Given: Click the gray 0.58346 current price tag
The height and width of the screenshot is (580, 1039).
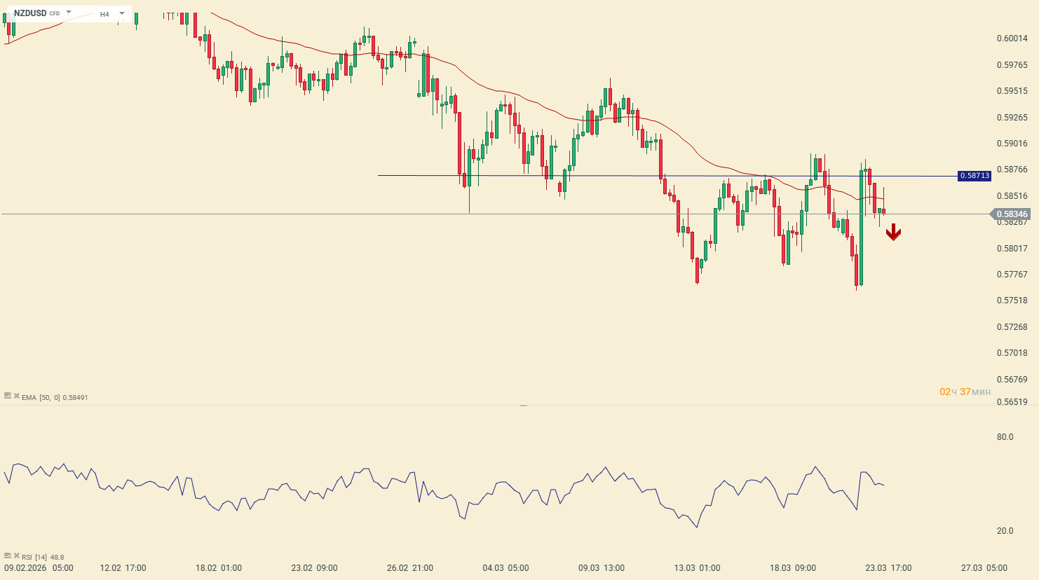Looking at the screenshot, I should tap(1012, 214).
